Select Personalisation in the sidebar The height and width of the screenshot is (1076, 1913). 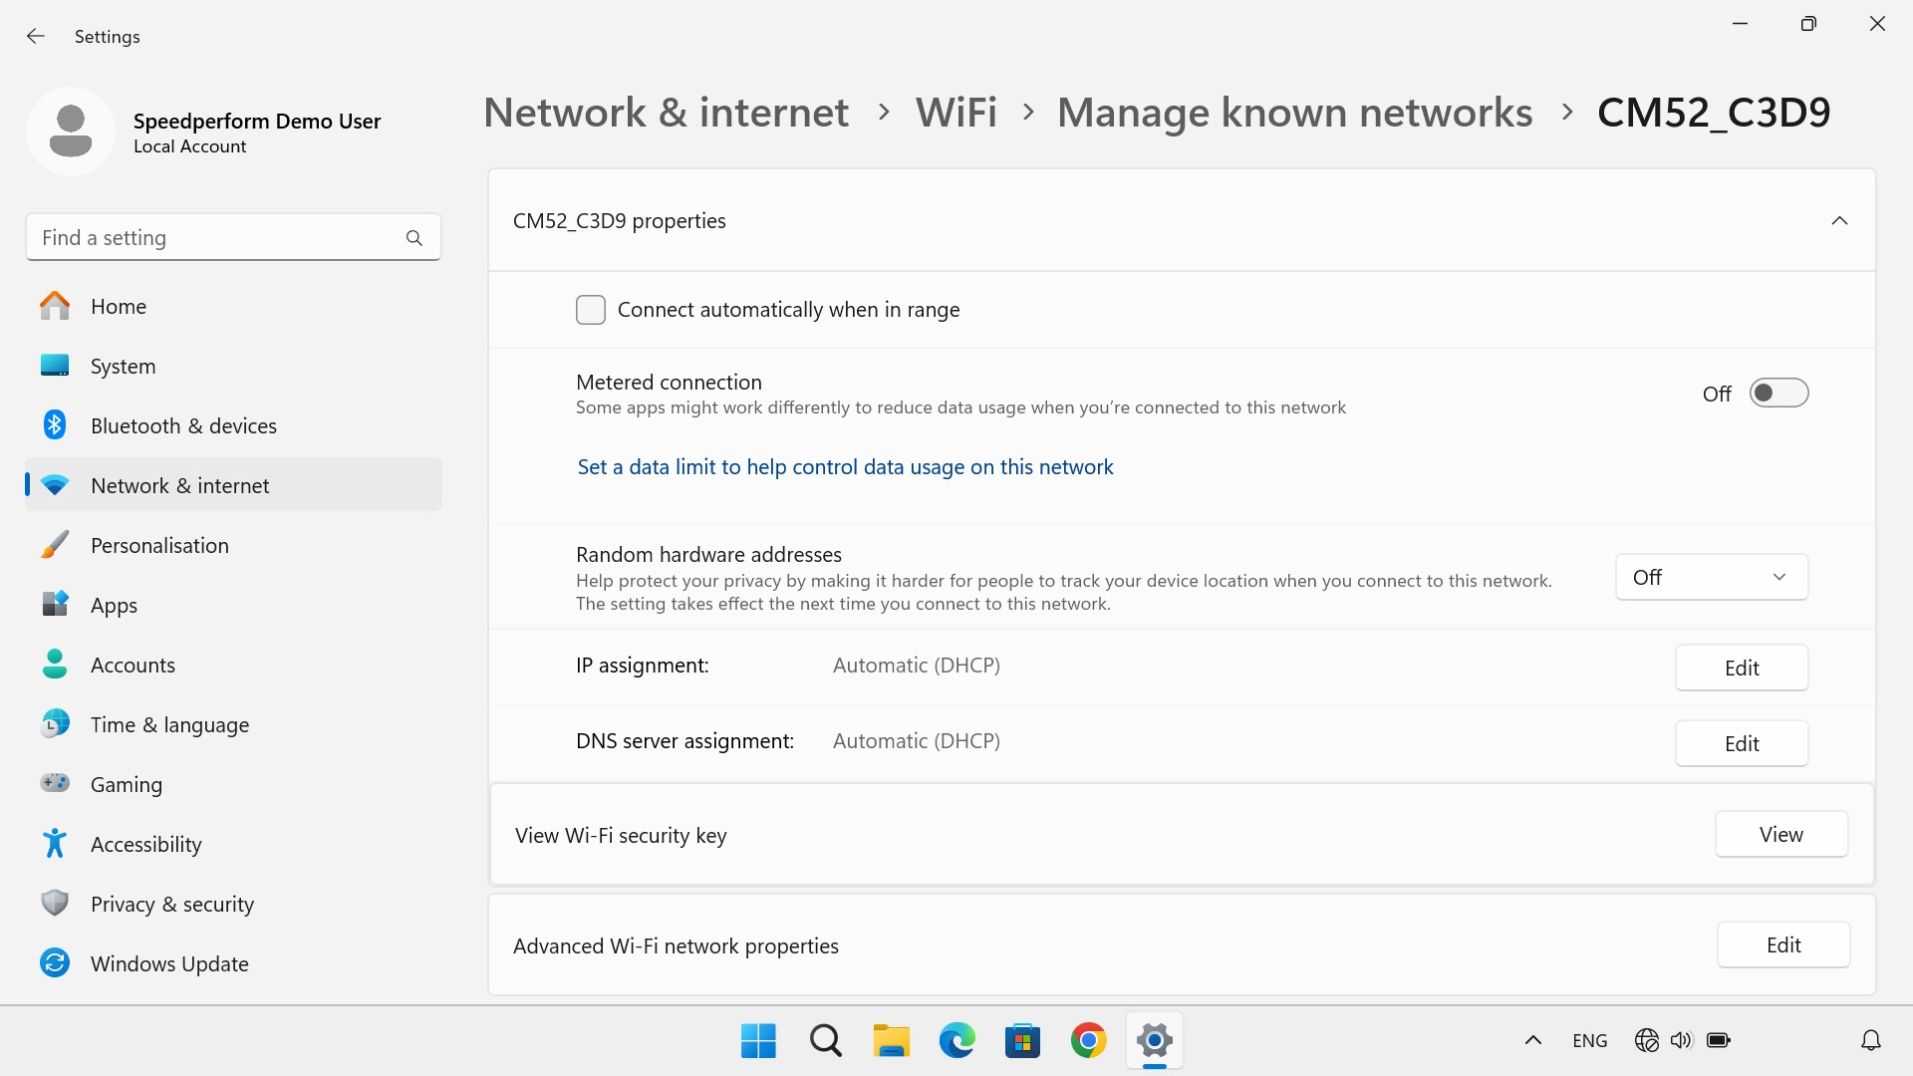[x=159, y=546]
